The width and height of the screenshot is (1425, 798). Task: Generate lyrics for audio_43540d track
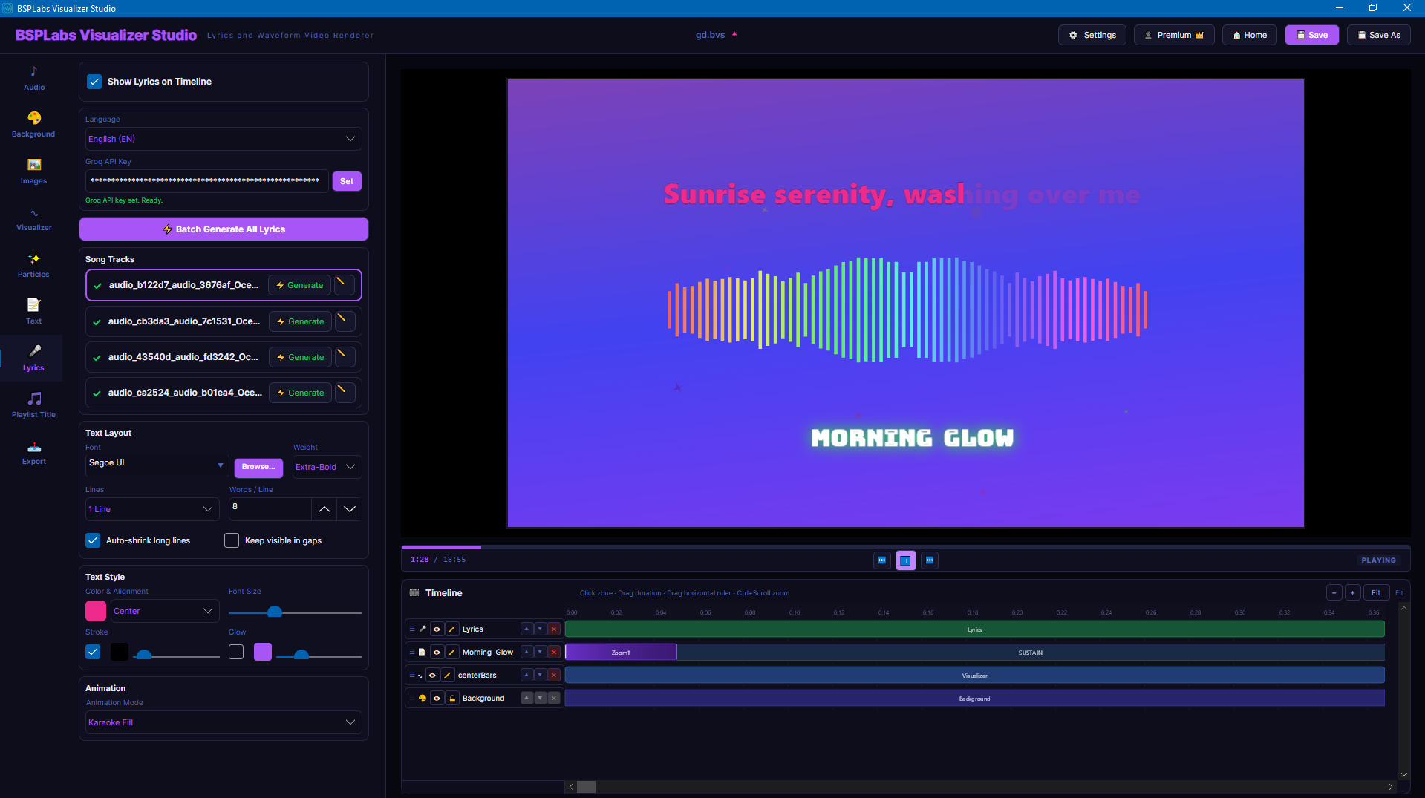(x=300, y=357)
